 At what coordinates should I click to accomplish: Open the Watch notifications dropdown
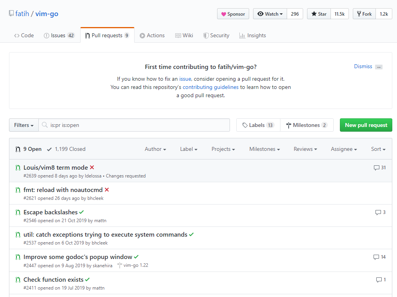pyautogui.click(x=270, y=14)
